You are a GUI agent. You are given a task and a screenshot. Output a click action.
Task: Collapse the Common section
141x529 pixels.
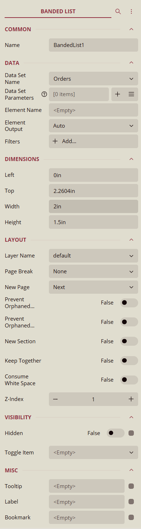click(x=131, y=29)
